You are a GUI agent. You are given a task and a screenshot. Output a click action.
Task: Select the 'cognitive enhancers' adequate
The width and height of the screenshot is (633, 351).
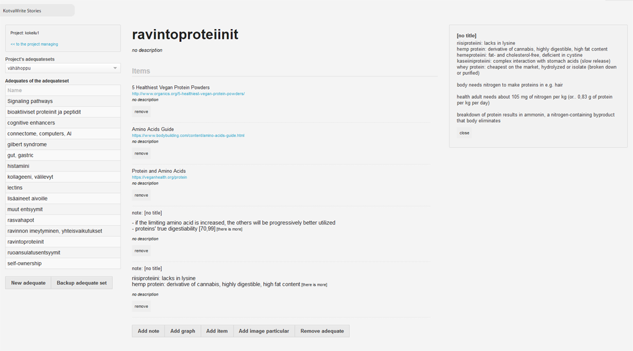click(62, 123)
